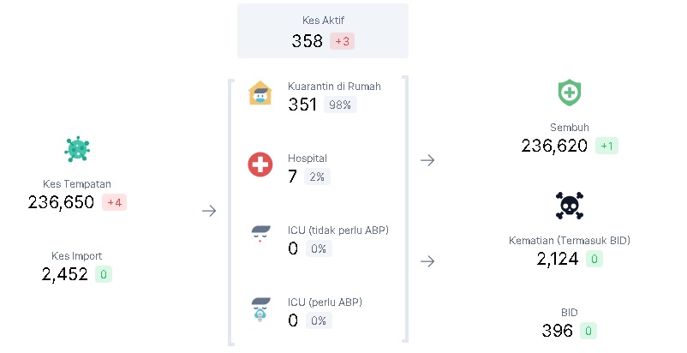Click the house icon for Kuarantin di Rumah

[x=260, y=93]
